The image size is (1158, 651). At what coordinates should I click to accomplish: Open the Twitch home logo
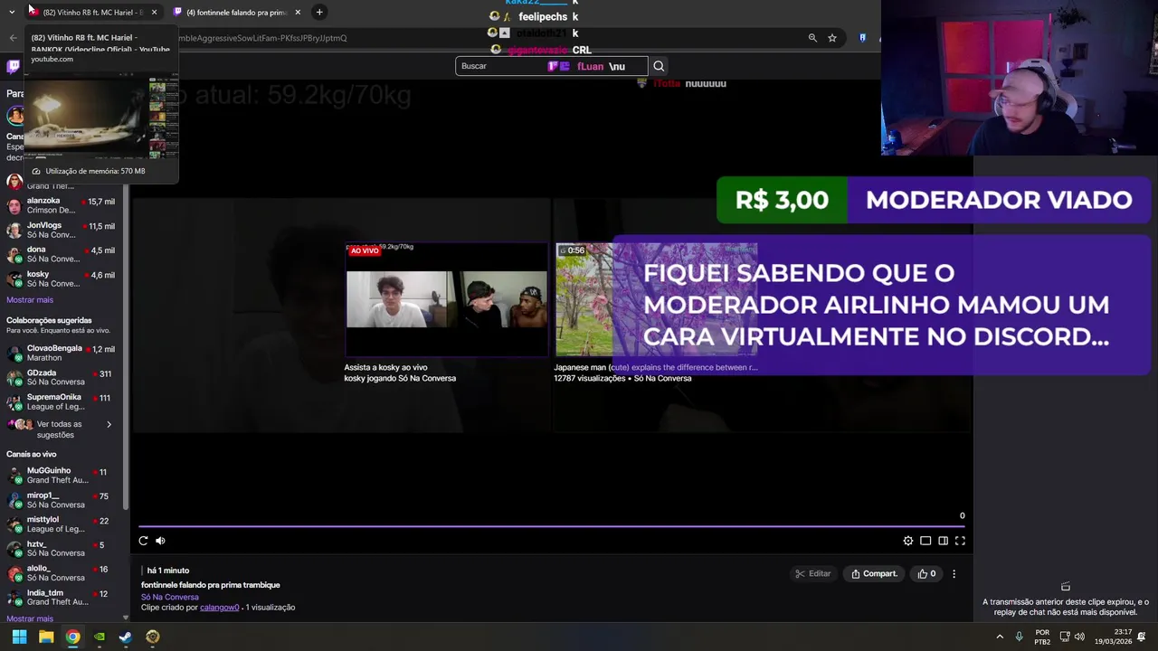[x=13, y=66]
